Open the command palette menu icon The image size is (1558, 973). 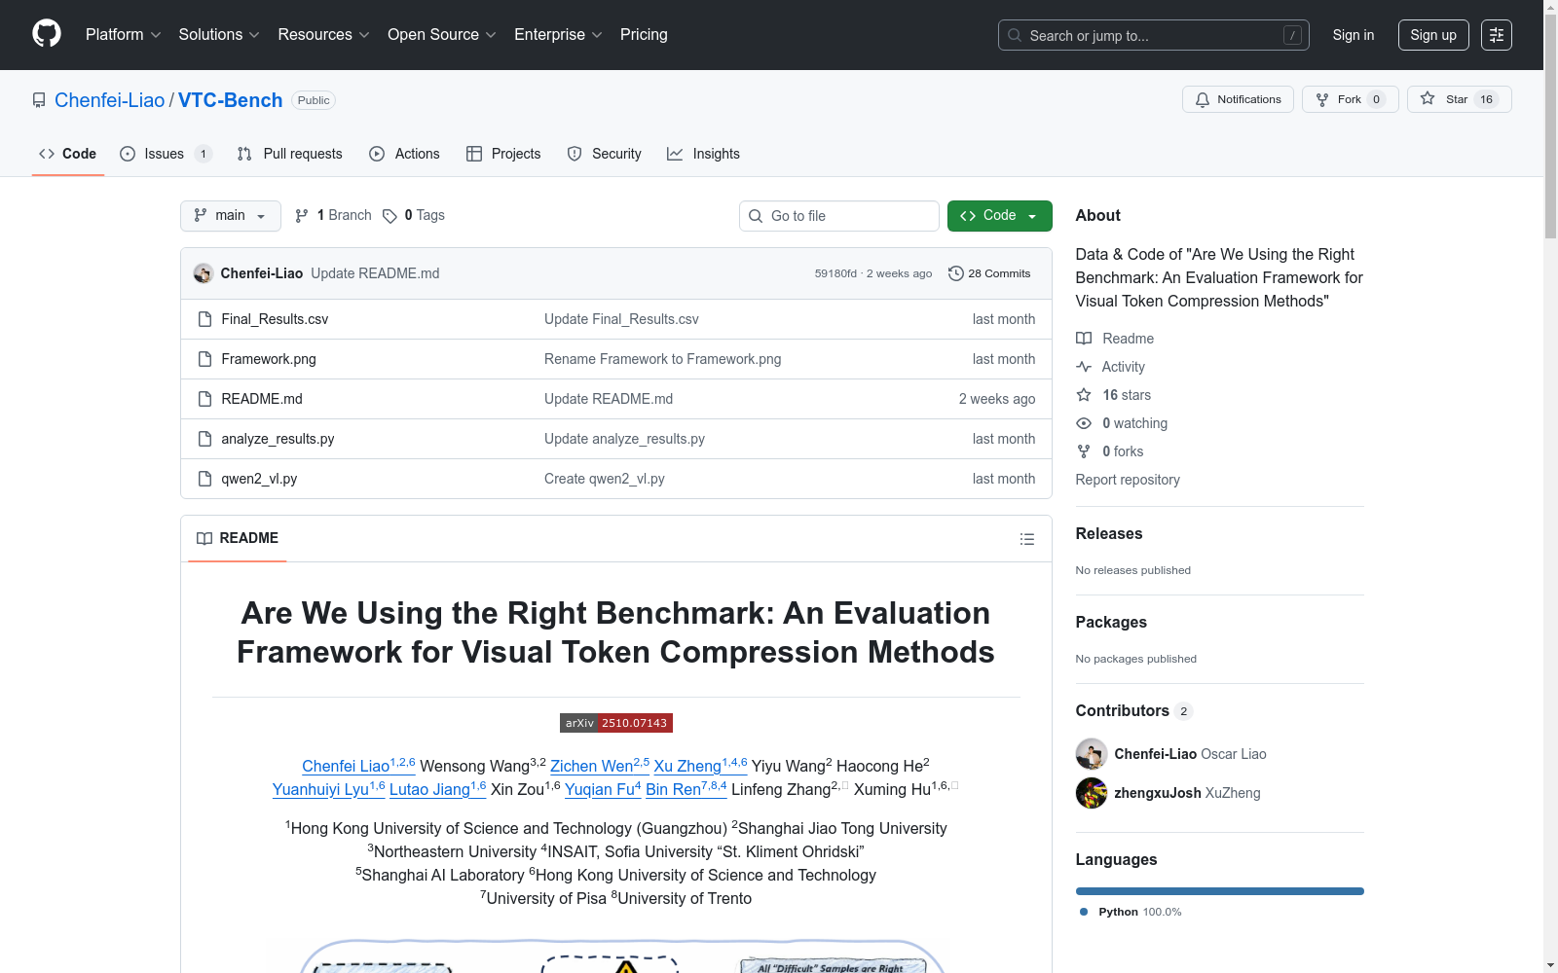1497,35
